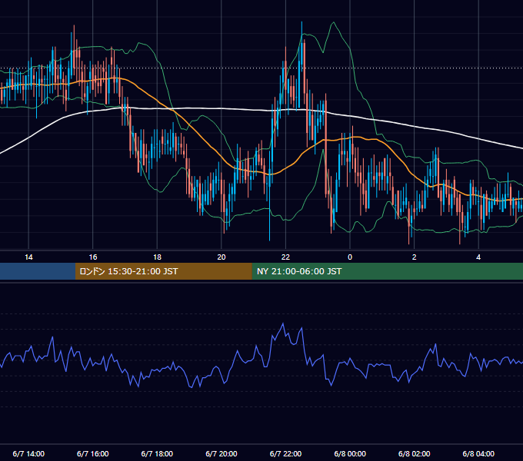Image resolution: width=523 pixels, height=461 pixels.
Task: Click the blue session bar before London
Action: (x=38, y=271)
